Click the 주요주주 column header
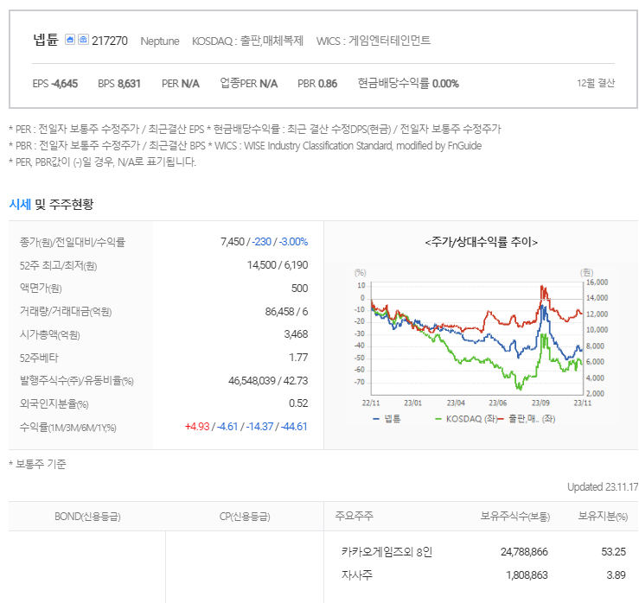 (354, 516)
